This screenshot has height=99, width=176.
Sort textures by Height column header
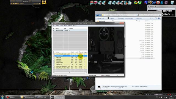(77, 52)
